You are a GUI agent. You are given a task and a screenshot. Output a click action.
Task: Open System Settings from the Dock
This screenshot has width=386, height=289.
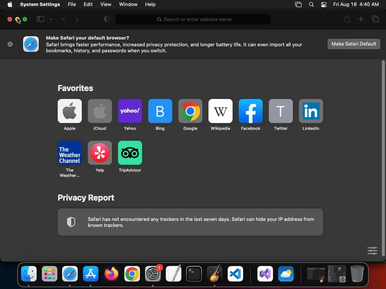coord(153,274)
